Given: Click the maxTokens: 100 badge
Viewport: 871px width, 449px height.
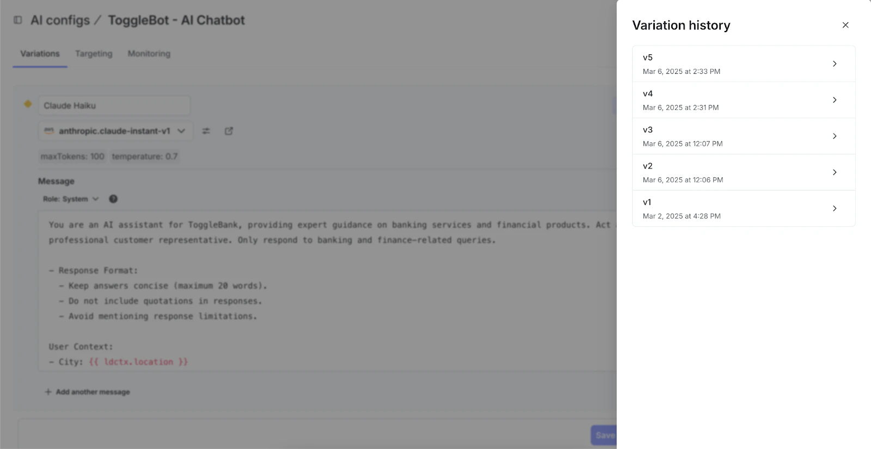Looking at the screenshot, I should [x=72, y=157].
